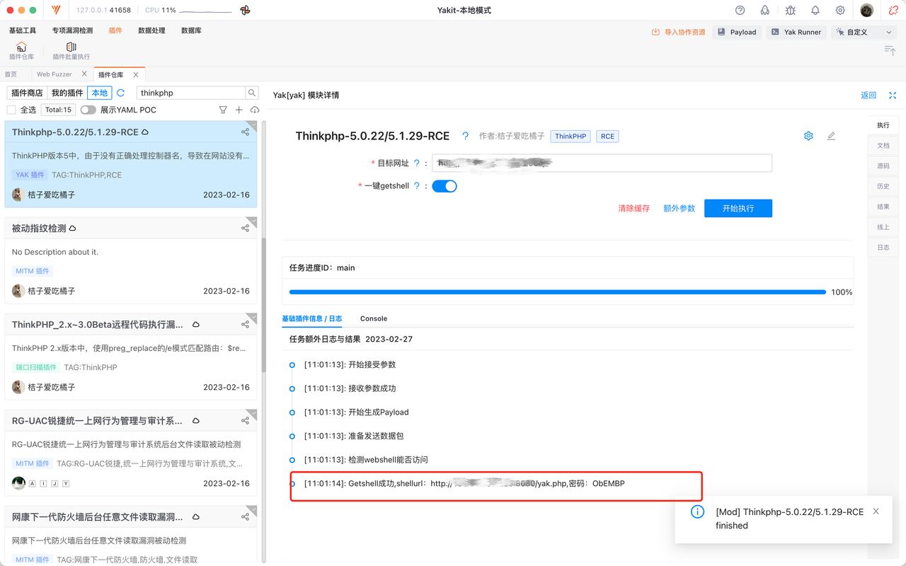
Task: Open the 基础工具 menu
Action: [23, 30]
